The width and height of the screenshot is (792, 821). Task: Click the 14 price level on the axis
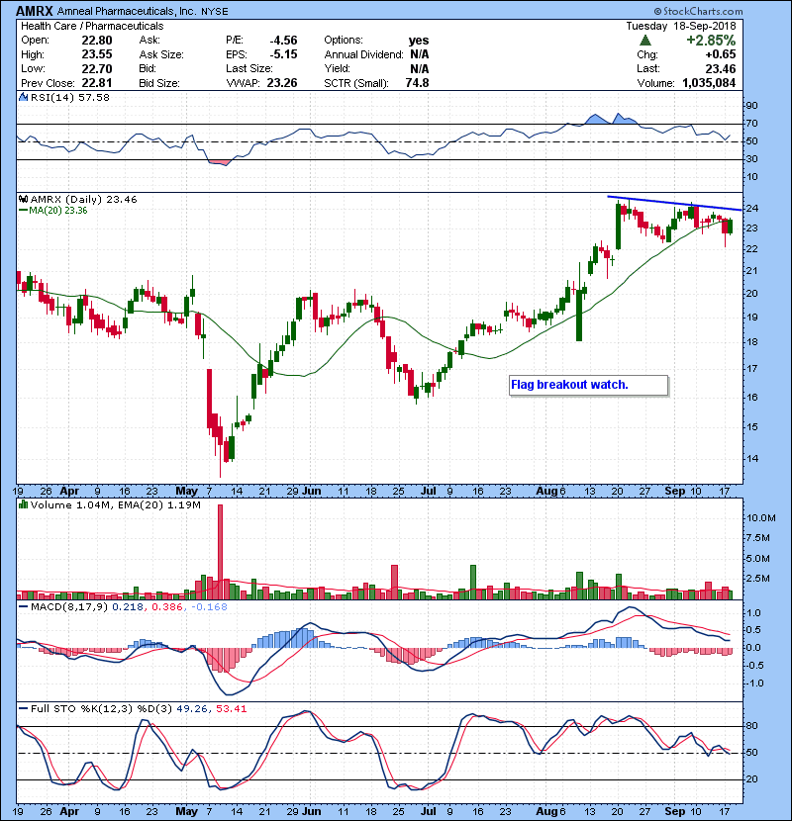click(x=751, y=459)
